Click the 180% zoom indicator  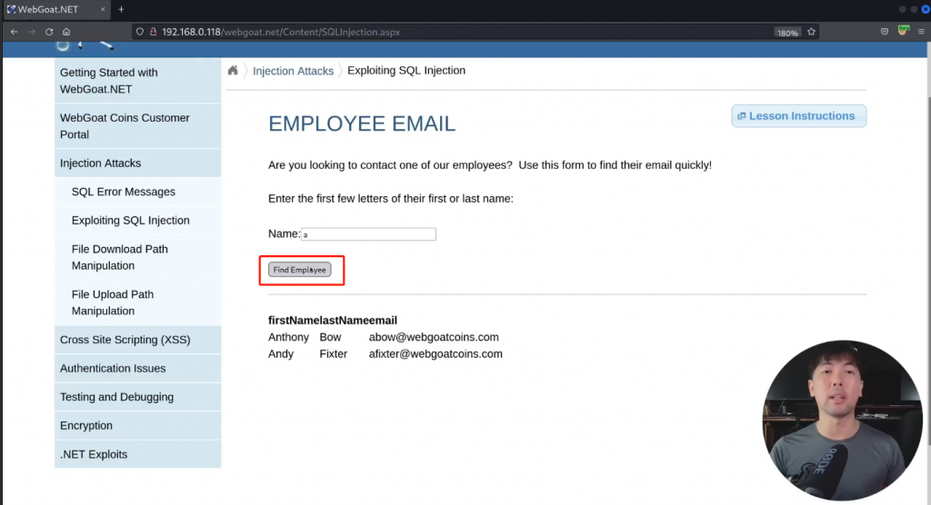coord(787,33)
